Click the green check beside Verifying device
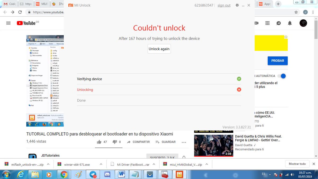The width and height of the screenshot is (318, 179). (239, 79)
